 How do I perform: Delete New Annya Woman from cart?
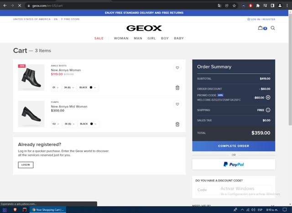(x=177, y=88)
